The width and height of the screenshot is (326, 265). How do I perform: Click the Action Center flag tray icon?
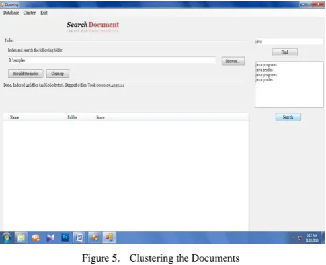(300, 238)
